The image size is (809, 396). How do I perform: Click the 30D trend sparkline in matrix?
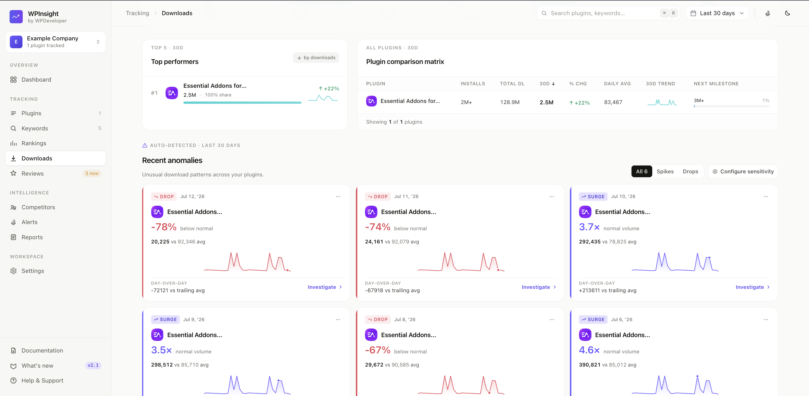tap(662, 102)
